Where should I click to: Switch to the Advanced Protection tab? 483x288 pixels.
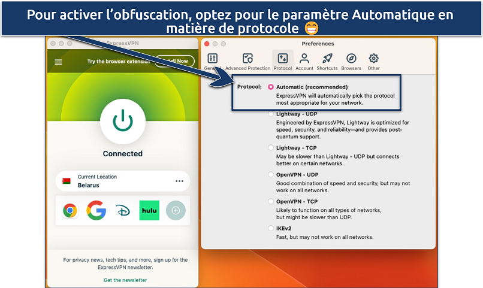(247, 62)
